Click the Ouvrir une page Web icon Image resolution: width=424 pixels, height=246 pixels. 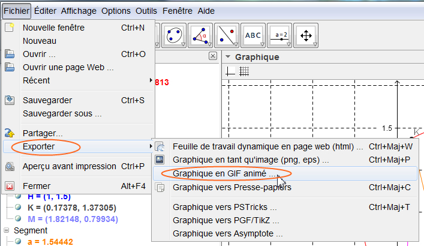10,67
